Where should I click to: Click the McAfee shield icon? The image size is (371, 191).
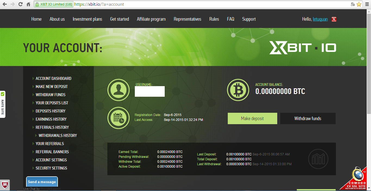5,185
